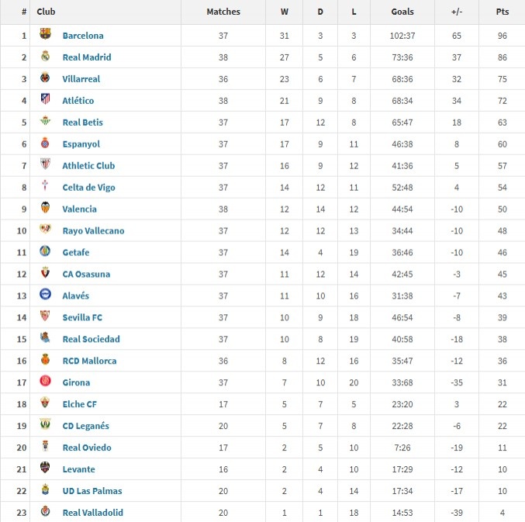This screenshot has width=525, height=522.
Task: Click the Valencia club crest icon
Action: (45, 209)
